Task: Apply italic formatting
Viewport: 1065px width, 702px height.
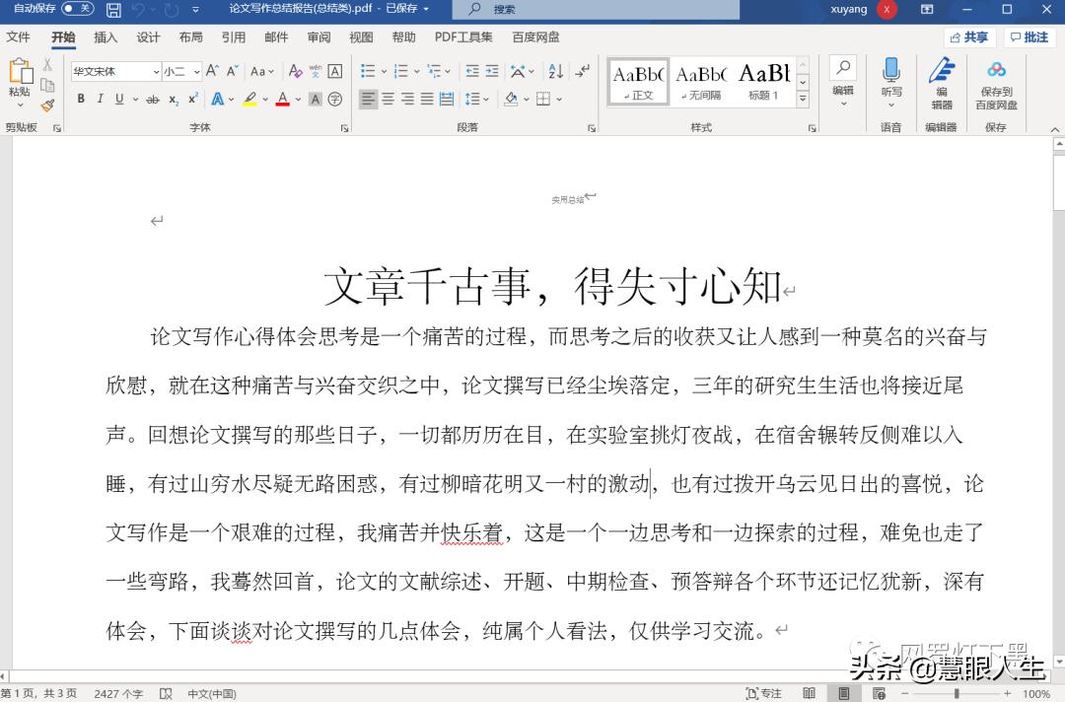Action: pyautogui.click(x=101, y=98)
